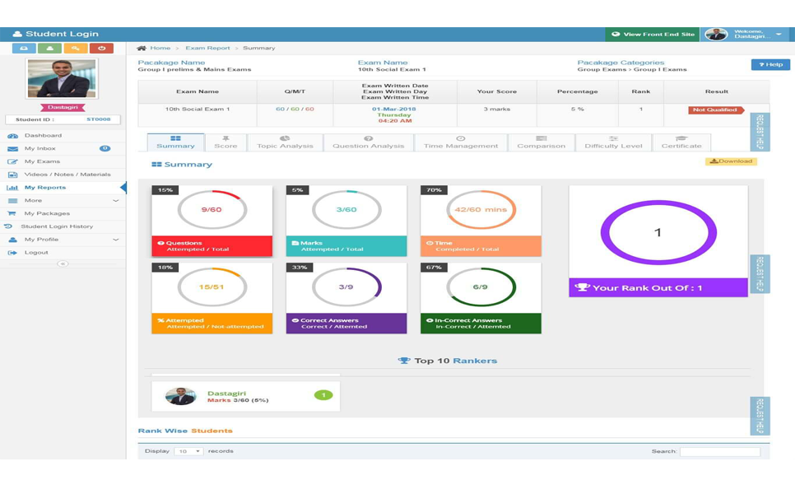Image resolution: width=795 pixels, height=494 pixels.
Task: Open My Inbox envelope item
Action: point(40,148)
